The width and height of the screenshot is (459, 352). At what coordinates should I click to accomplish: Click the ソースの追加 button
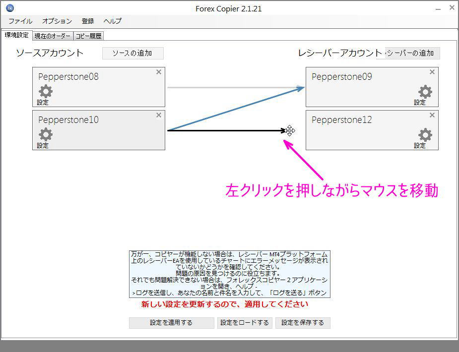tap(132, 53)
